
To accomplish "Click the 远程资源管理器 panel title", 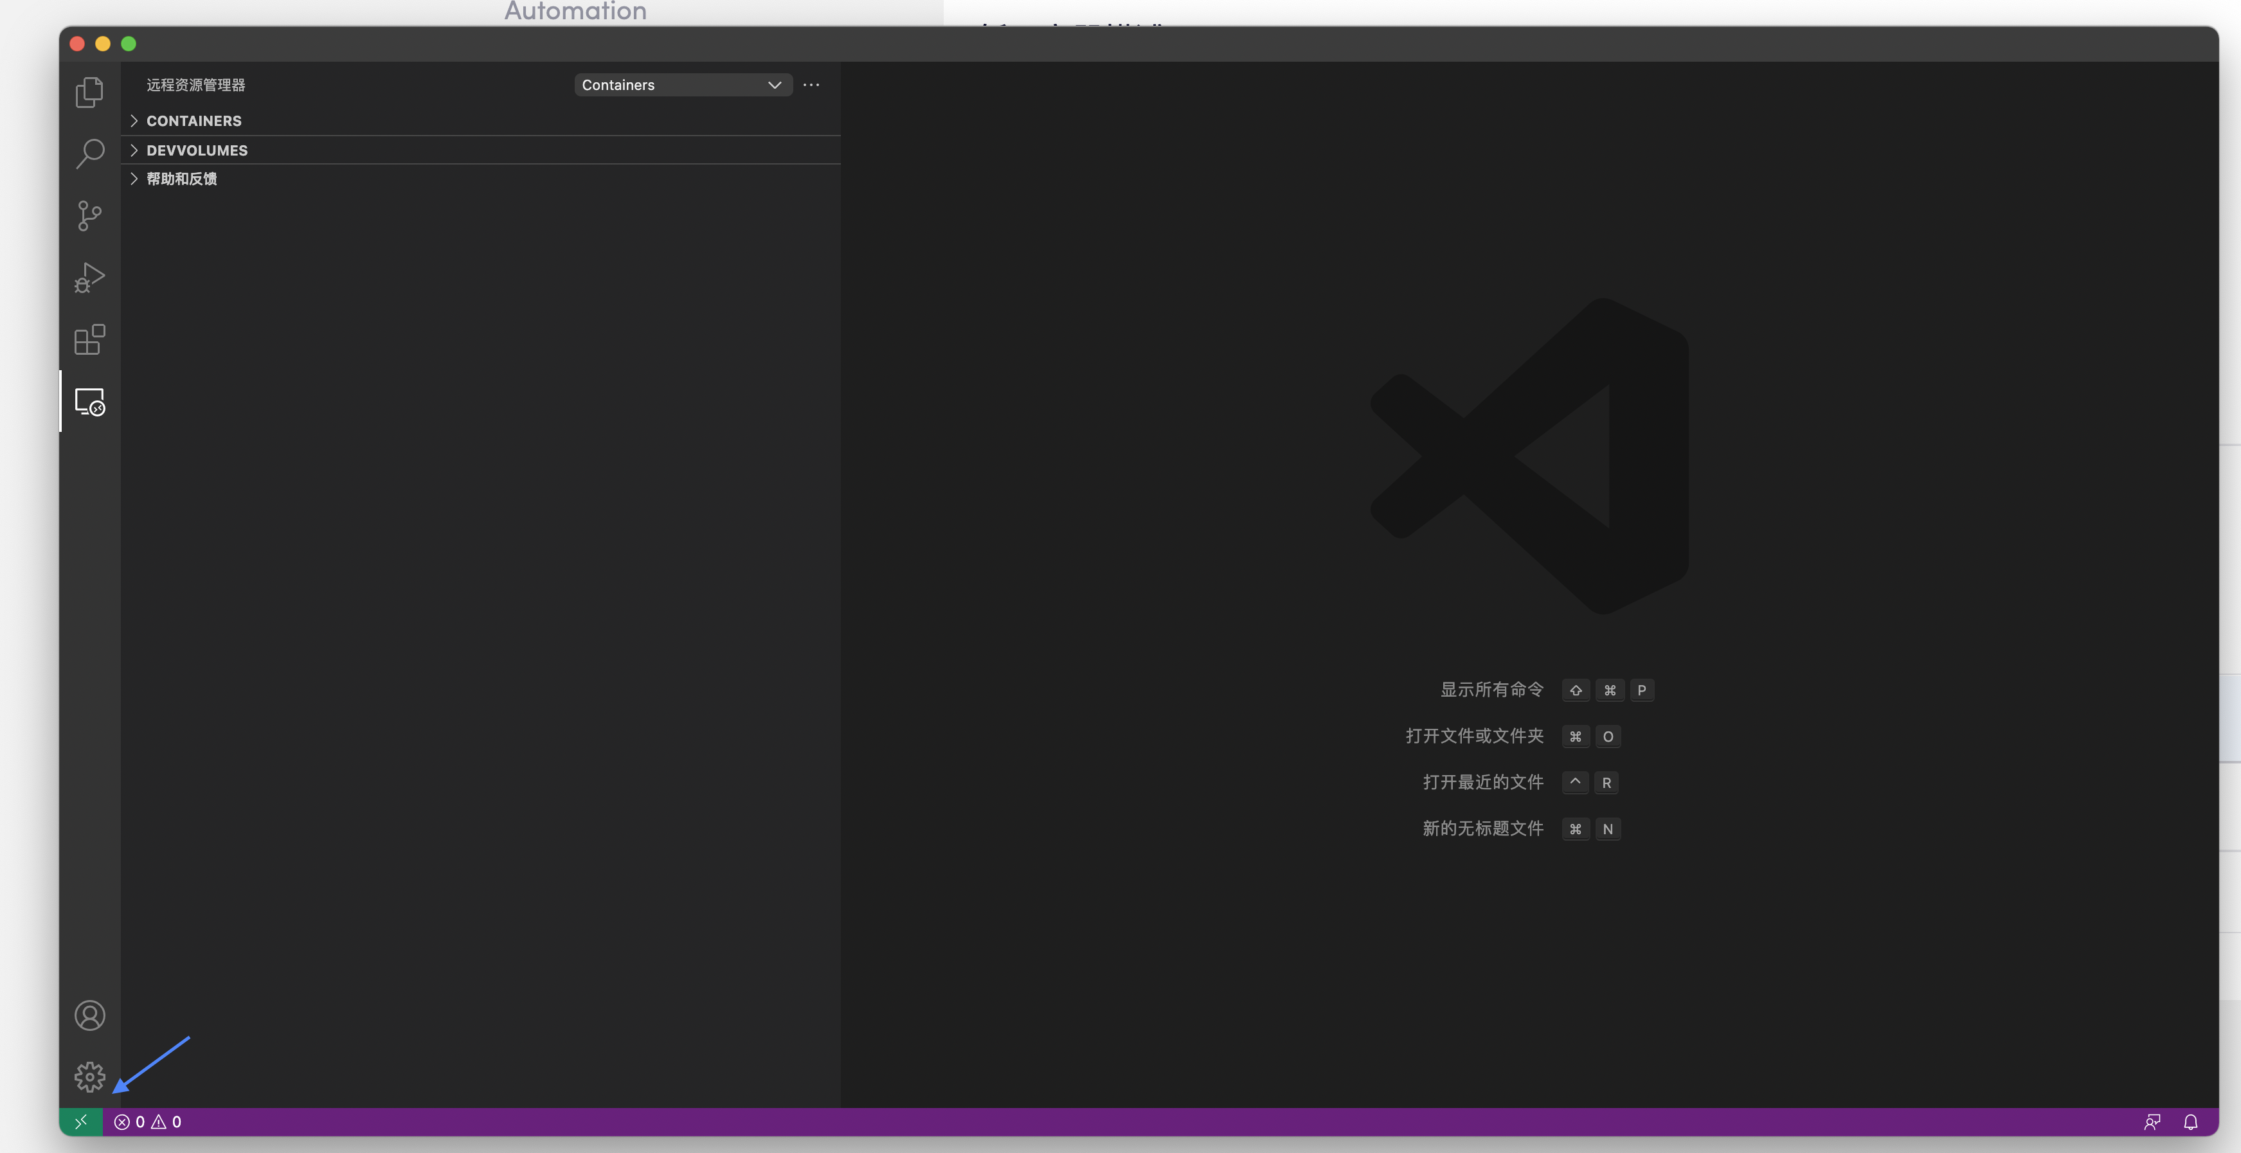I will pyautogui.click(x=195, y=85).
